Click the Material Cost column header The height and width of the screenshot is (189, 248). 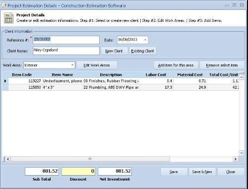(190, 75)
